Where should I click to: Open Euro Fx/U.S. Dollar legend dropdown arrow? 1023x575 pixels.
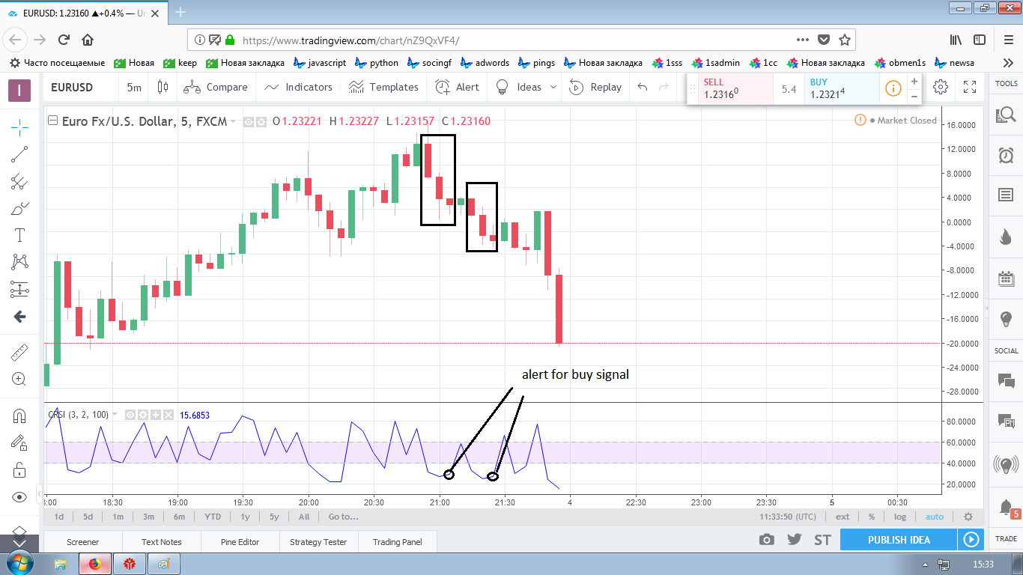pos(234,121)
